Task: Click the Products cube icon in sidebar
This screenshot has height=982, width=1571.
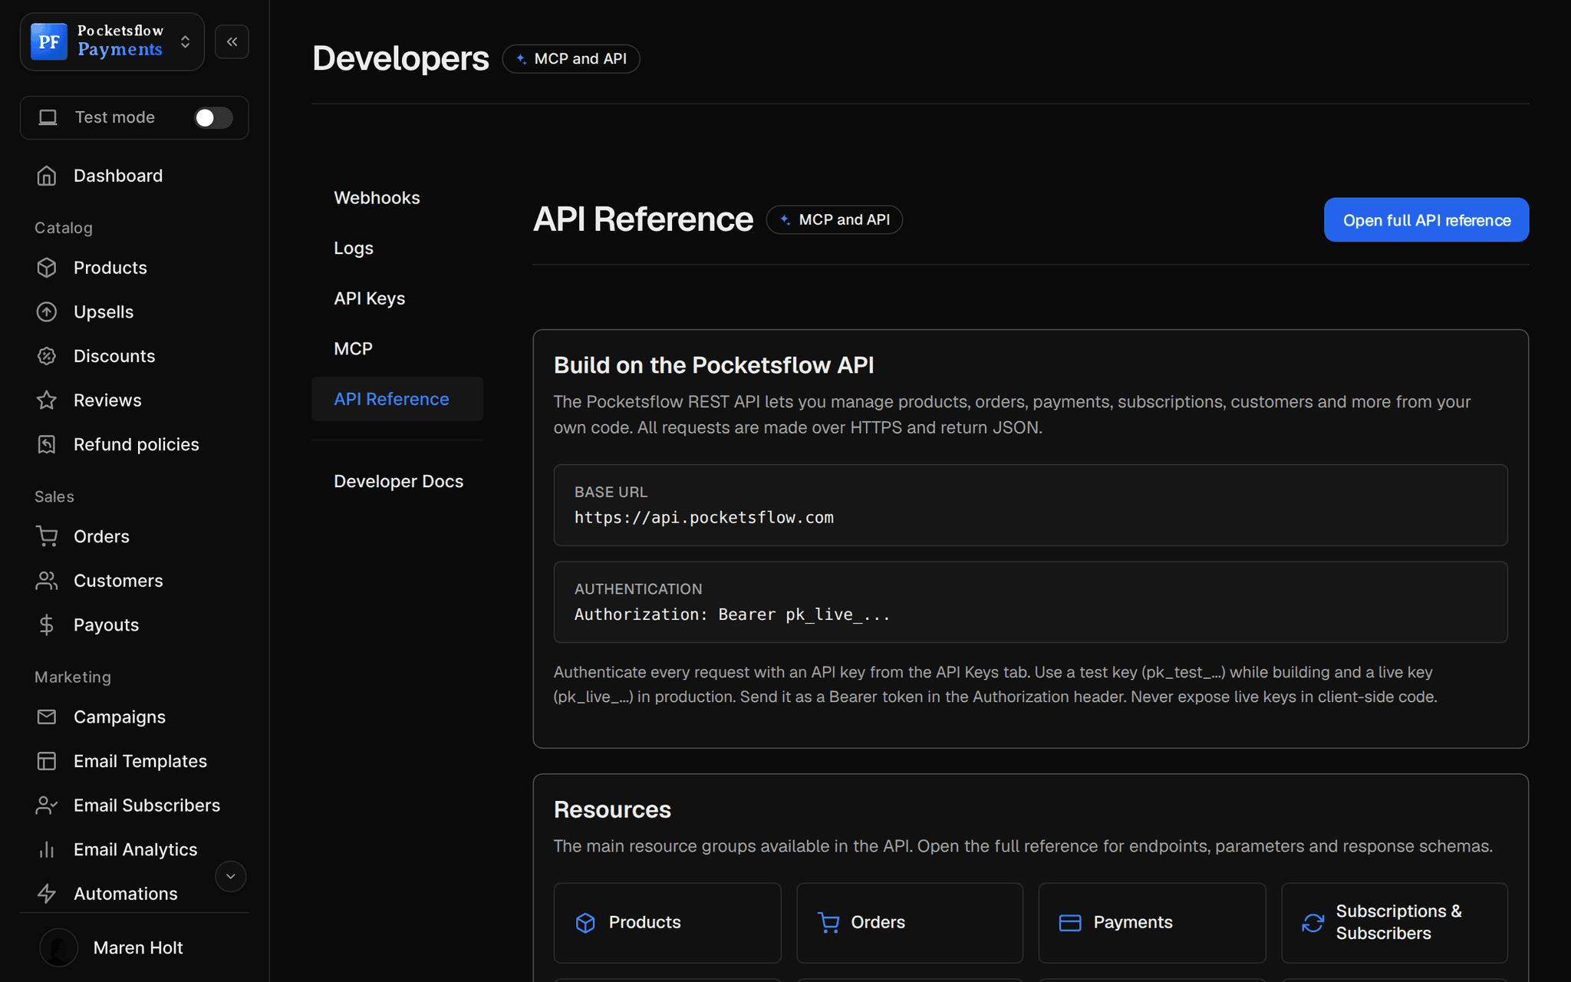Action: pyautogui.click(x=47, y=268)
